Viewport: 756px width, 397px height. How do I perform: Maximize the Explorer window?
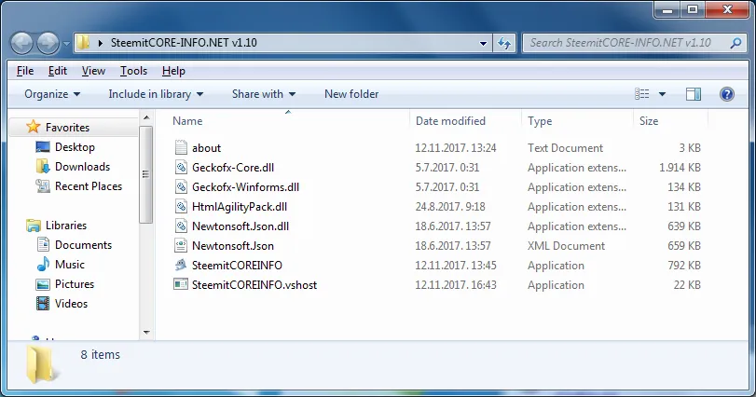click(x=693, y=9)
